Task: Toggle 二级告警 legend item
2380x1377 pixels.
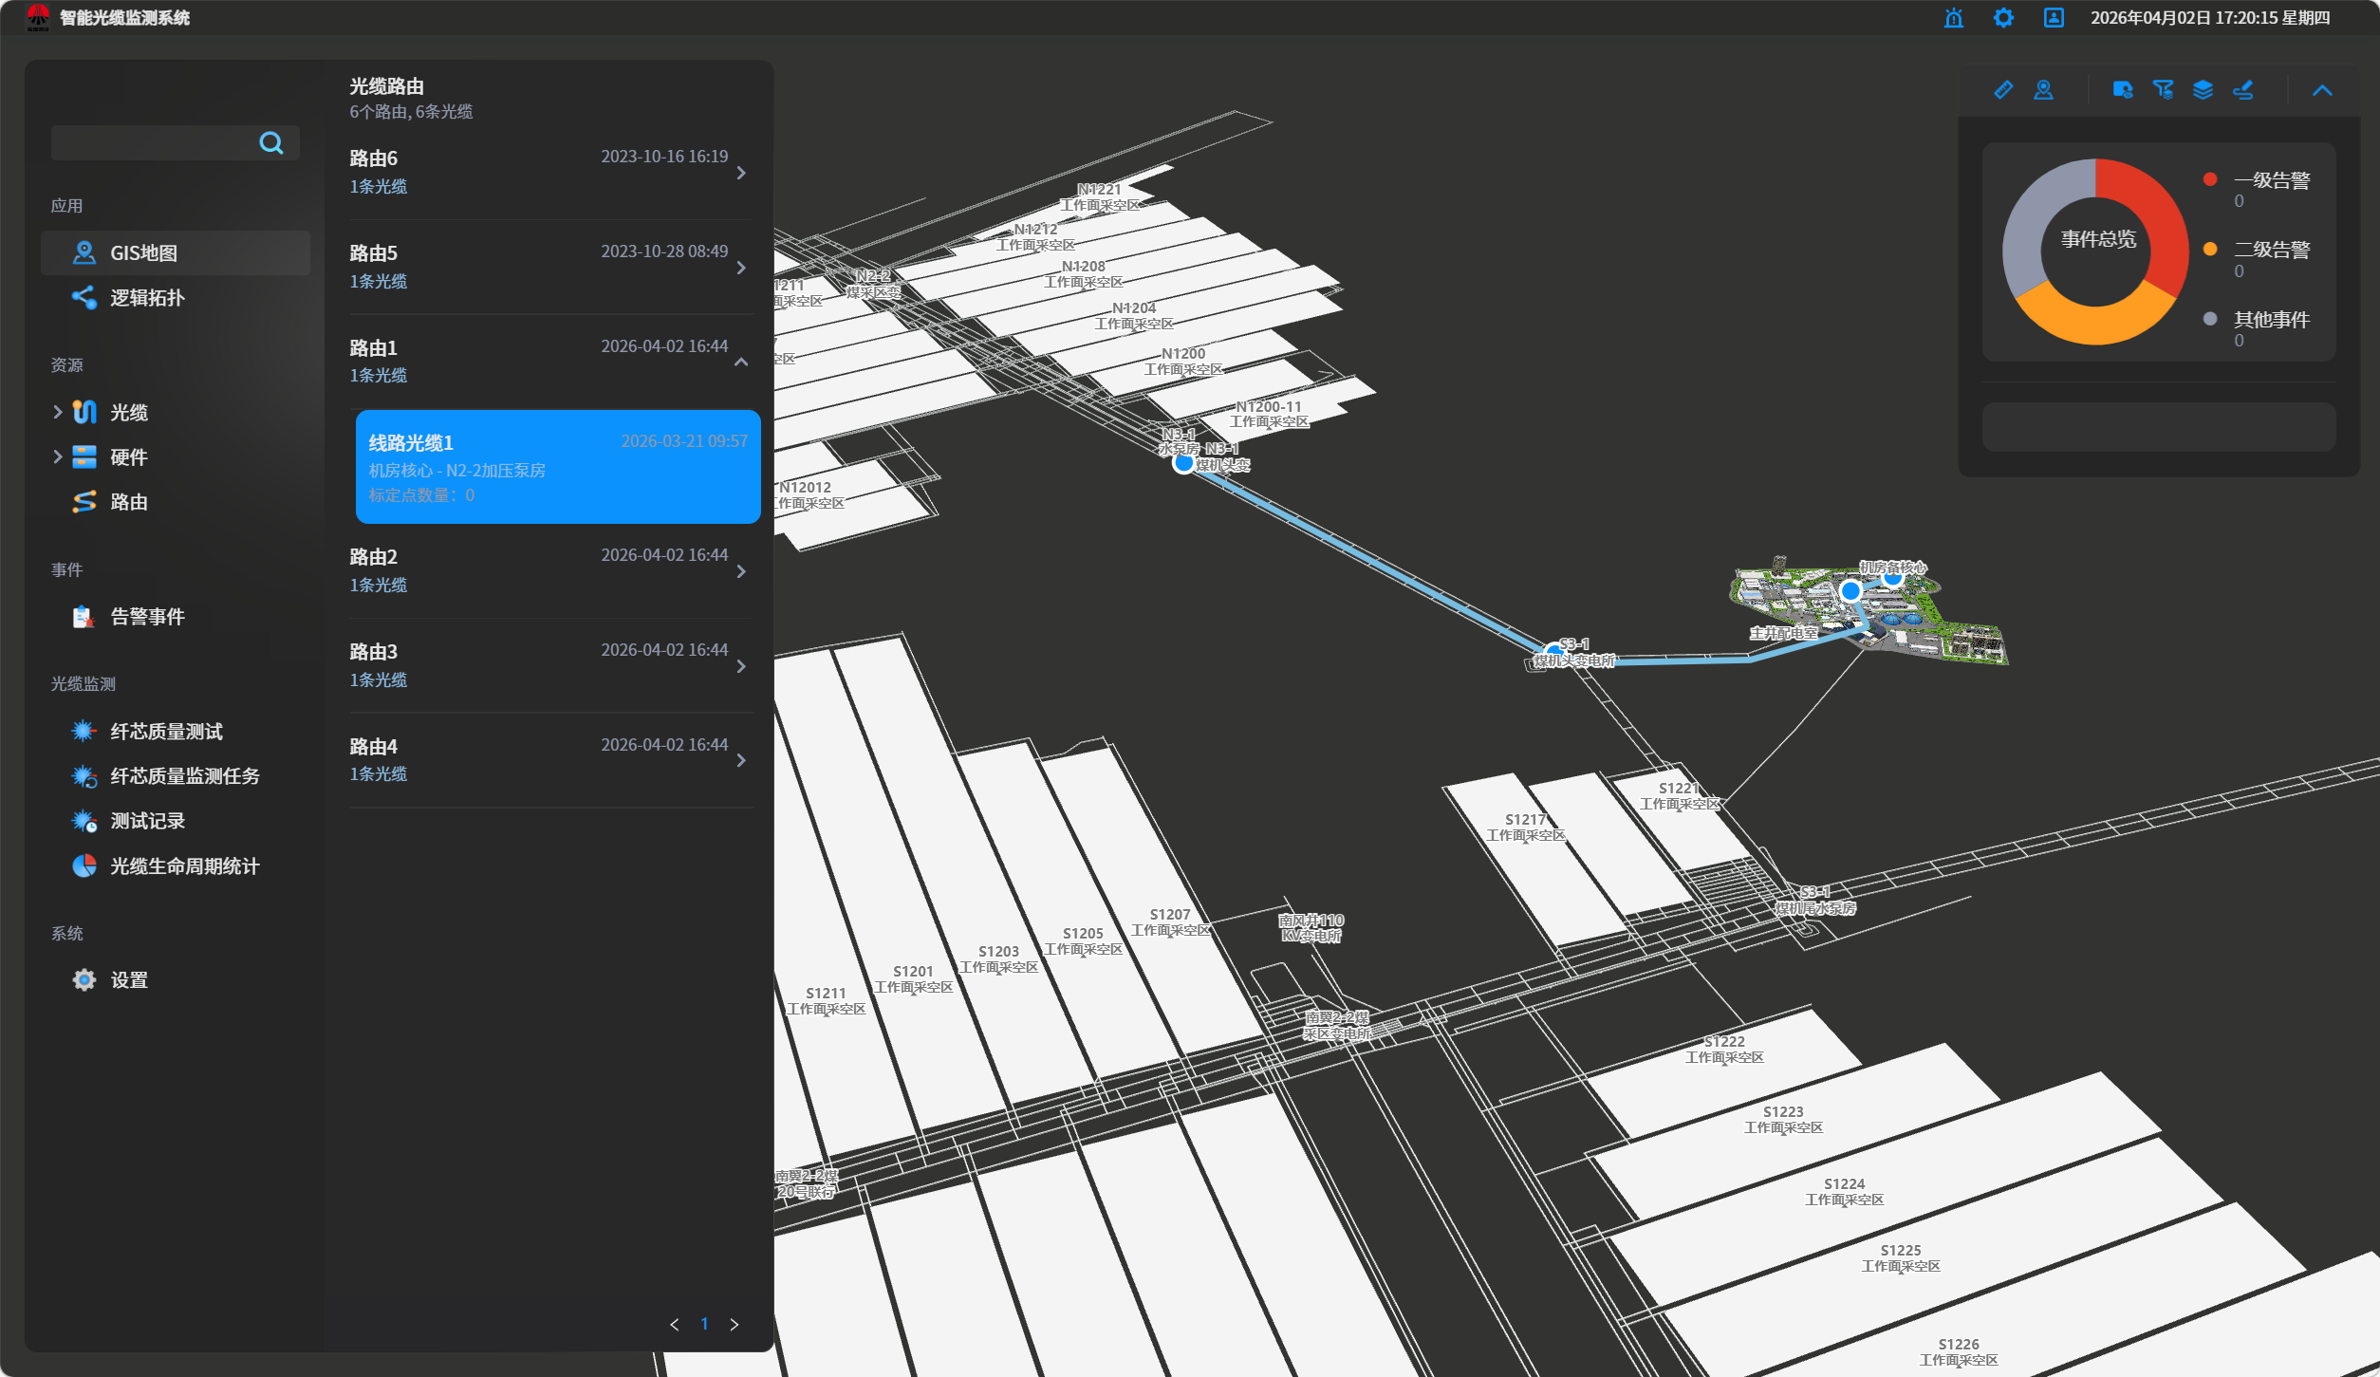Action: [x=2270, y=250]
